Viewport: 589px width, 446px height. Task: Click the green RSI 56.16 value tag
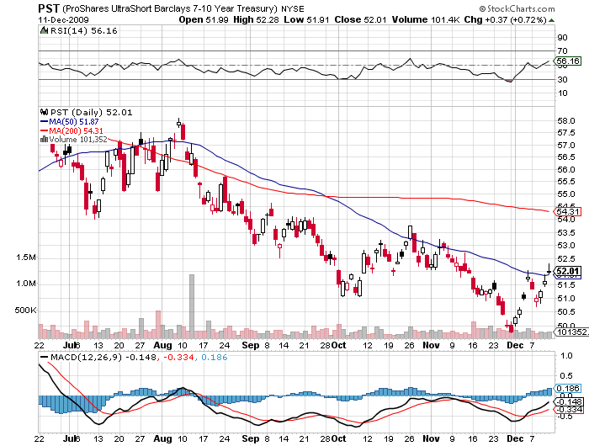[x=568, y=61]
